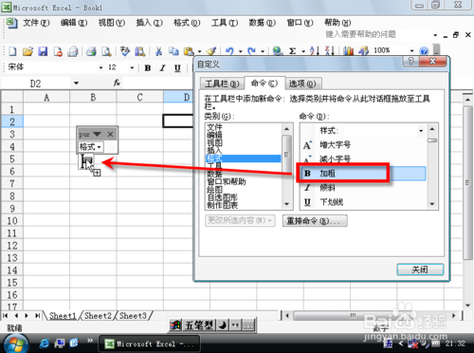Close the floating pur toolbar
474x353 pixels.
(110, 135)
